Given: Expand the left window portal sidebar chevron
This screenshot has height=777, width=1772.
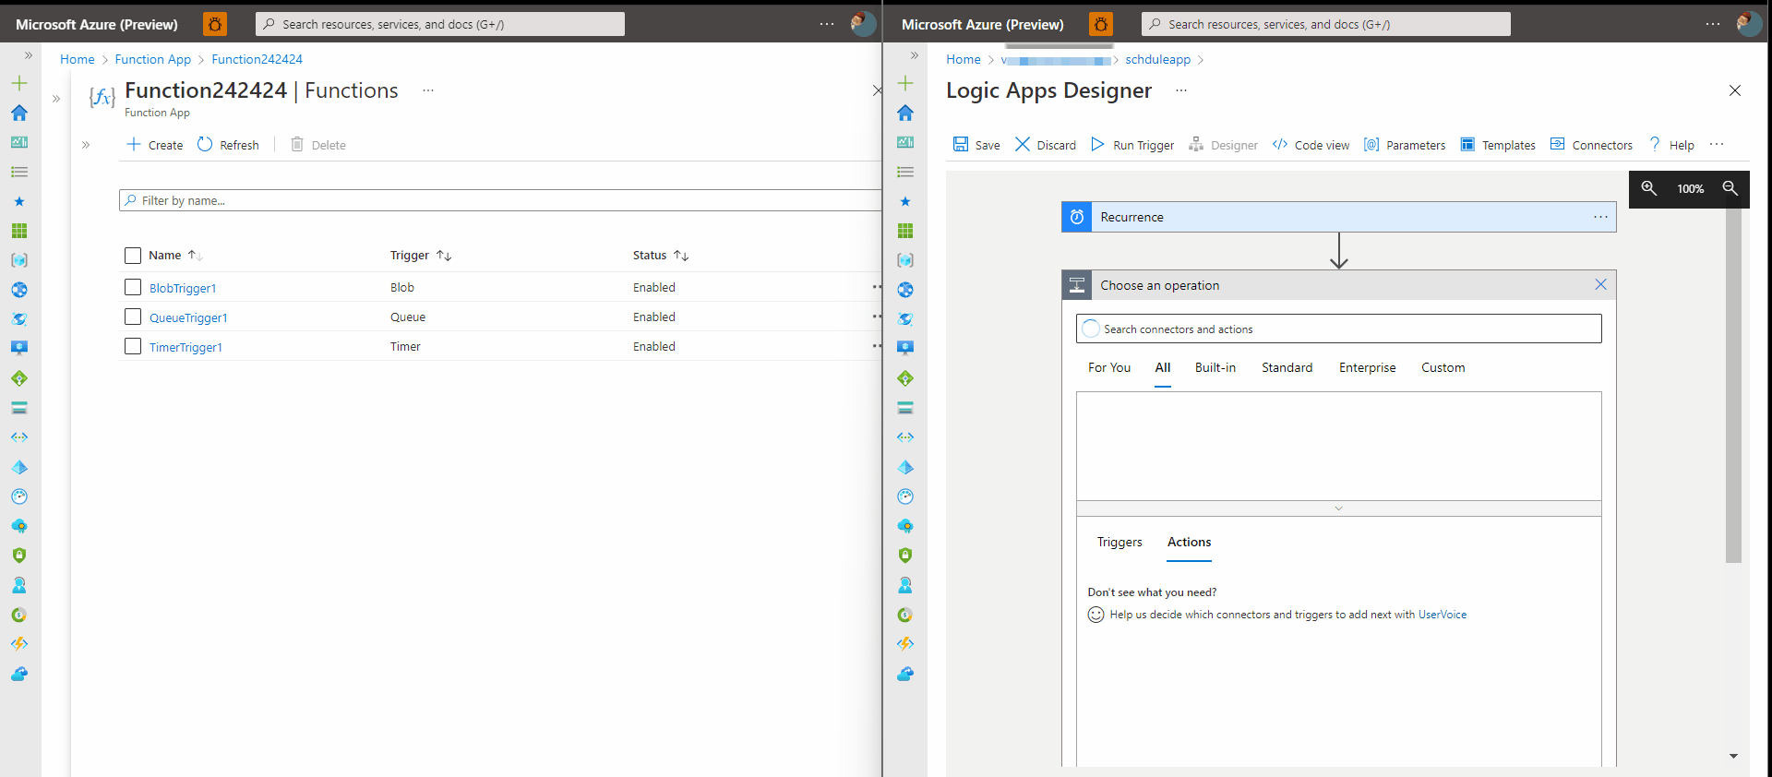Looking at the screenshot, I should [29, 55].
